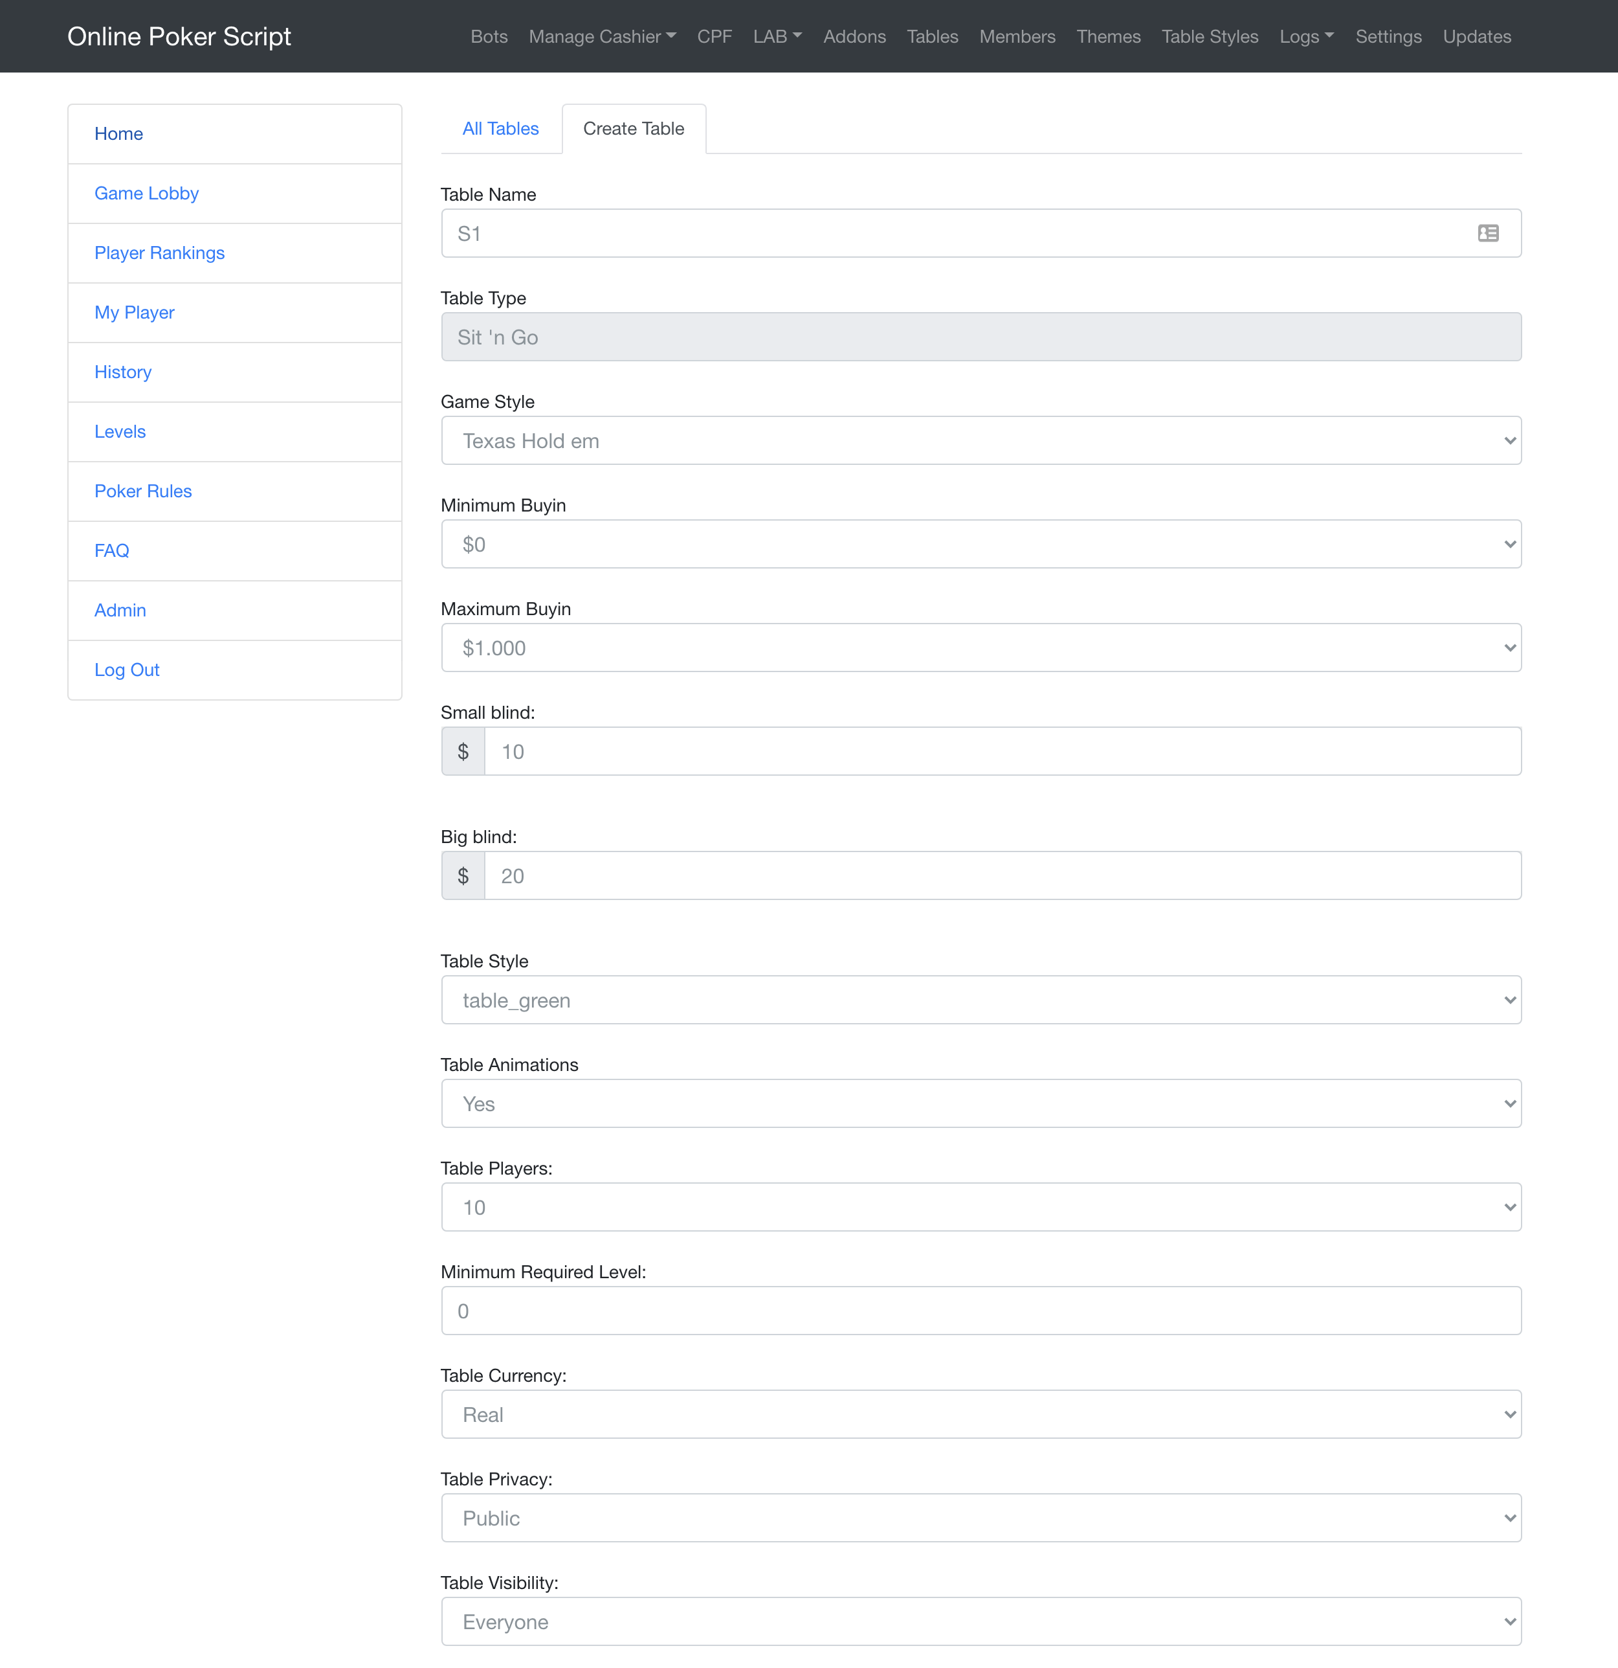1618x1668 pixels.
Task: Open the Table Privacy dropdown
Action: [980, 1518]
